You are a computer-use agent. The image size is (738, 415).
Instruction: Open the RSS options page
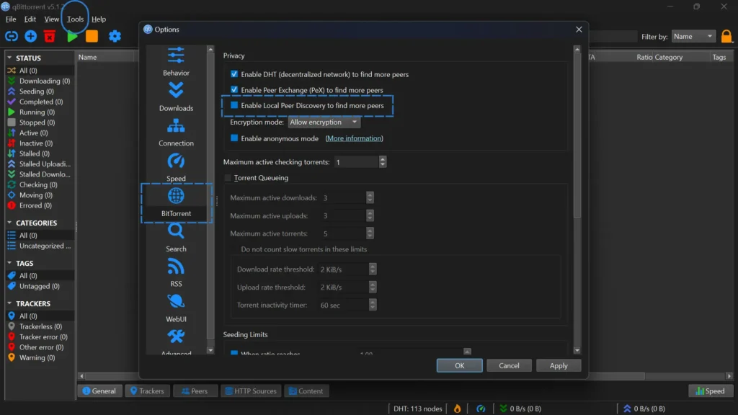(x=176, y=273)
